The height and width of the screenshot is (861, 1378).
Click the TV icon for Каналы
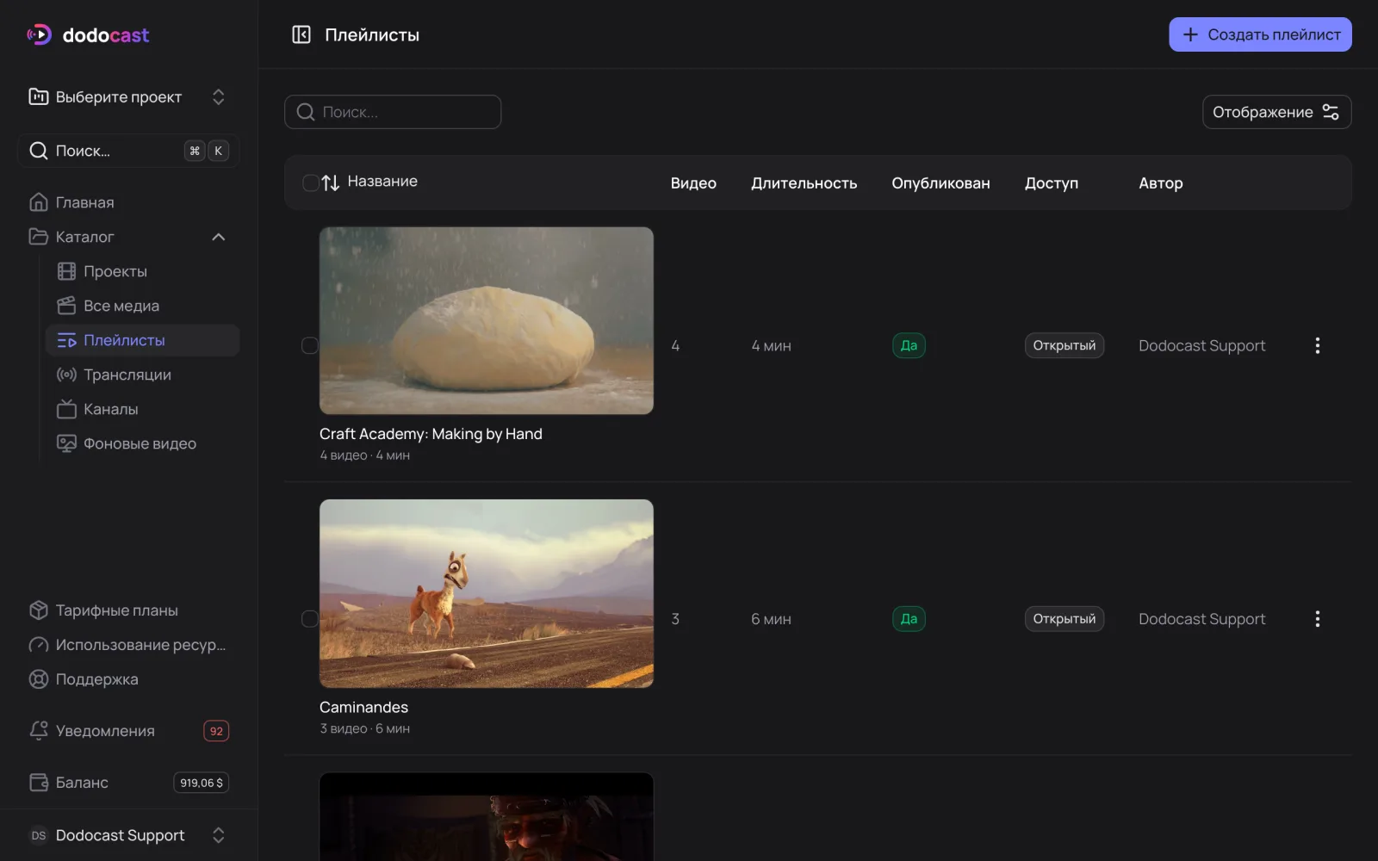coord(66,409)
